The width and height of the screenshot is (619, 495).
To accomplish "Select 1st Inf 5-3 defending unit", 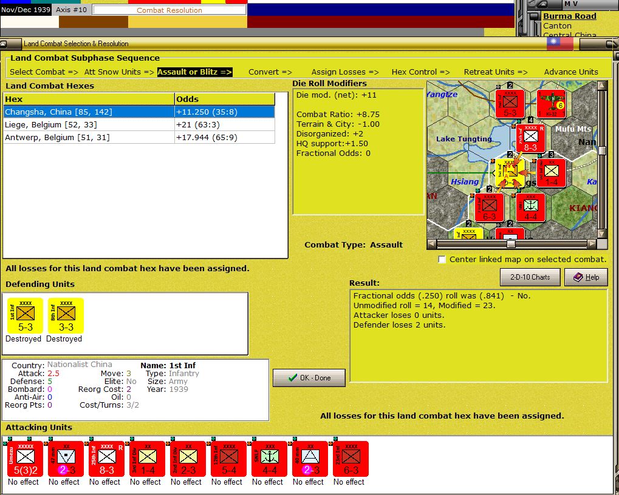I will [x=26, y=315].
